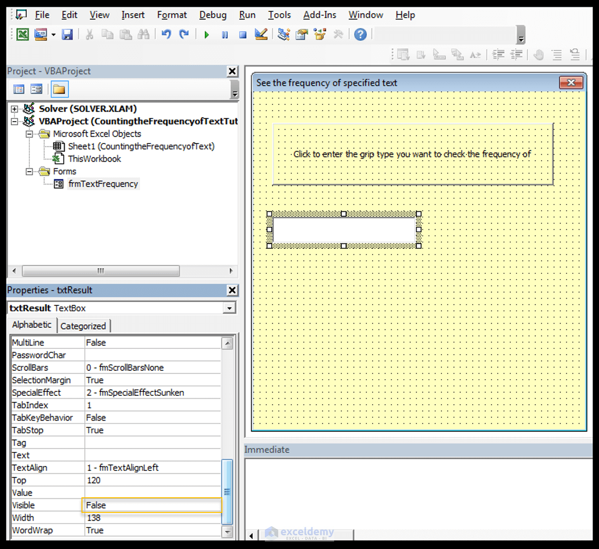599x549 pixels.
Task: Click the SpecialEffect property value
Action: [x=152, y=392]
